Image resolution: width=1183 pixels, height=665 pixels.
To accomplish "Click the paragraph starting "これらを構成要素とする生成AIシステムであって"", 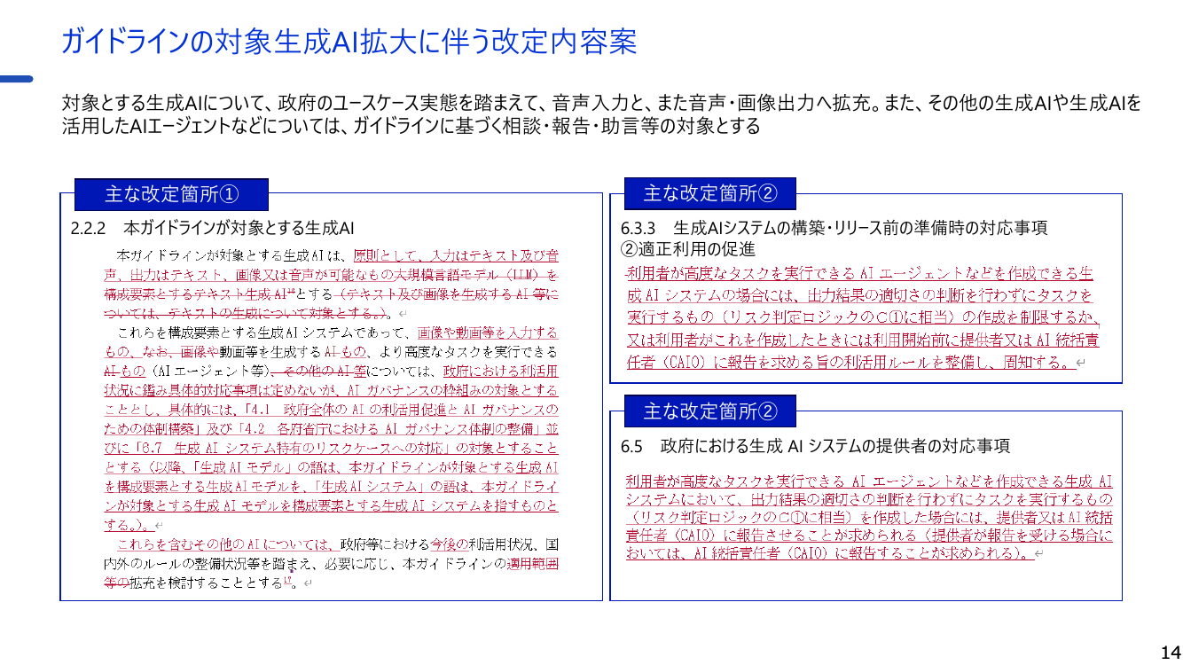I will coord(332,429).
